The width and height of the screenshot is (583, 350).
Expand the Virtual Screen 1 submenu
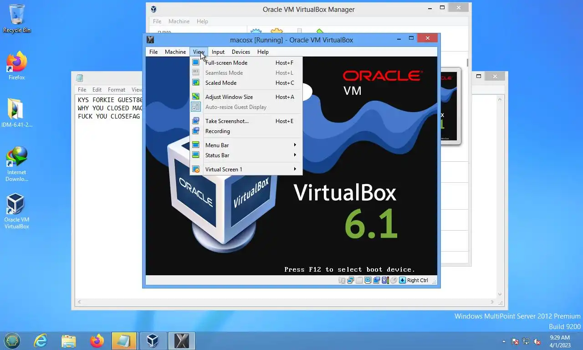coord(246,170)
